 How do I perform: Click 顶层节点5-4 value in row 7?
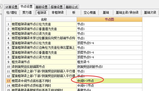(x=110, y=52)
